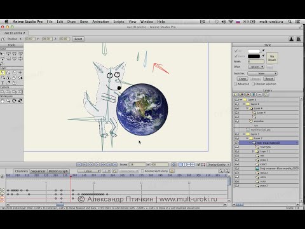Viewport: 305px width, 229px height.
Task: Switch to the Sequencer tab
Action: click(38, 171)
